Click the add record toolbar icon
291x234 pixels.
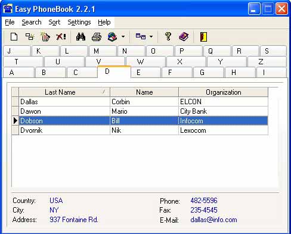pyautogui.click(x=30, y=37)
